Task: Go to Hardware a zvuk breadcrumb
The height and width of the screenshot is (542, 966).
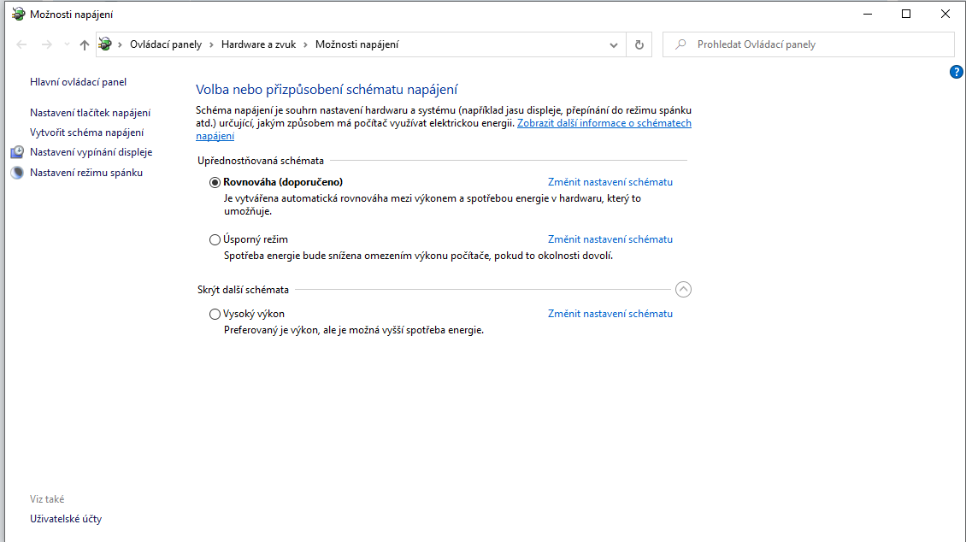Action: click(x=258, y=44)
